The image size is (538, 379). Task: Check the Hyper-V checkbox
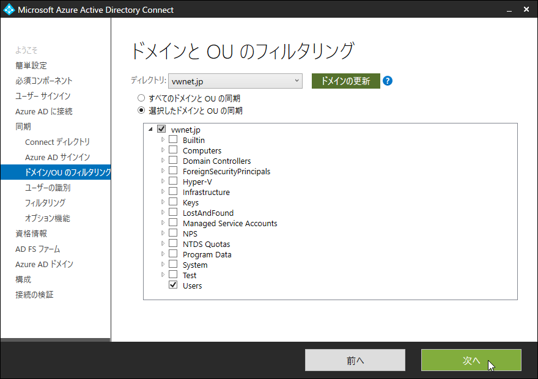pos(173,181)
